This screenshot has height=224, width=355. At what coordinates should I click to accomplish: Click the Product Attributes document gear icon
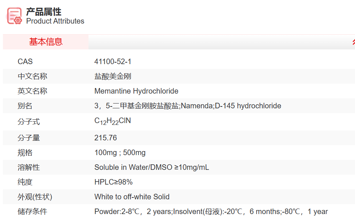pyautogui.click(x=15, y=15)
